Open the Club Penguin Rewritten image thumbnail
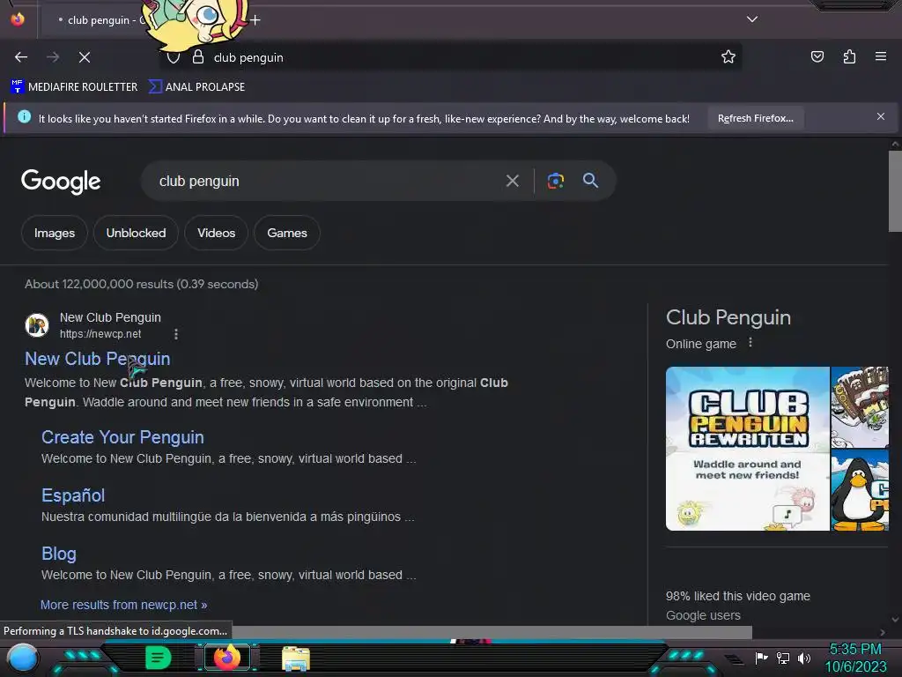 [747, 449]
